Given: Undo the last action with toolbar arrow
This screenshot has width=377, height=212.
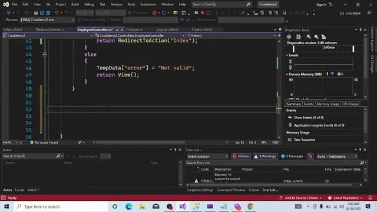Looking at the screenshot, I should [57, 13].
